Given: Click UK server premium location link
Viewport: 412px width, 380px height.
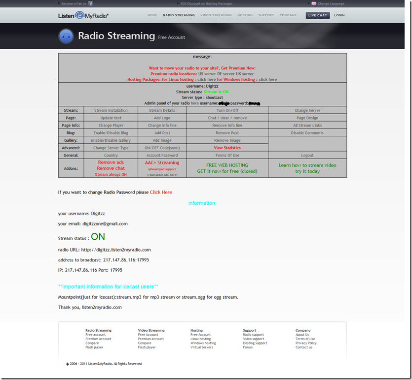Looking at the screenshot, I should point(245,74).
